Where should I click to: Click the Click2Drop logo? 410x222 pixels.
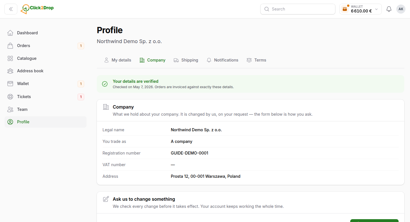pos(37,9)
